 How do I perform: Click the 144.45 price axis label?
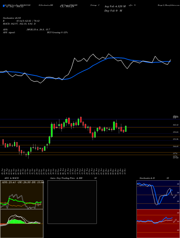[x=176, y=146]
